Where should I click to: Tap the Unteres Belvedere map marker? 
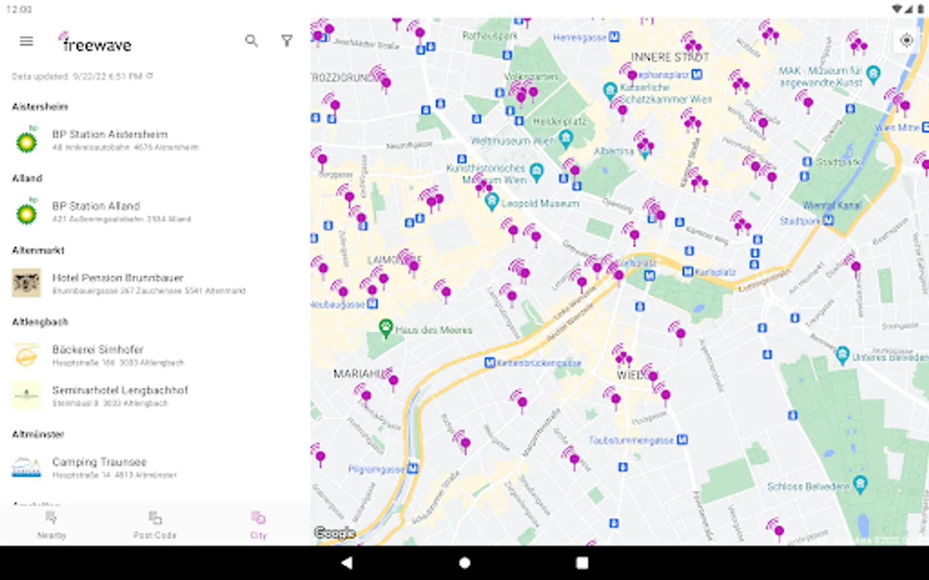click(843, 354)
